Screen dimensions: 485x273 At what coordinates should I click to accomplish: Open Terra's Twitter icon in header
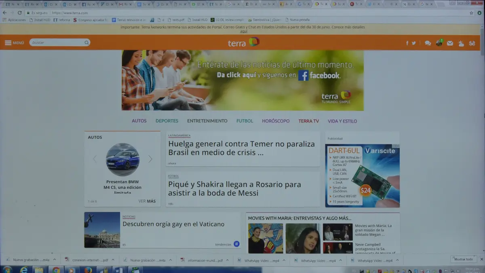pos(414,43)
